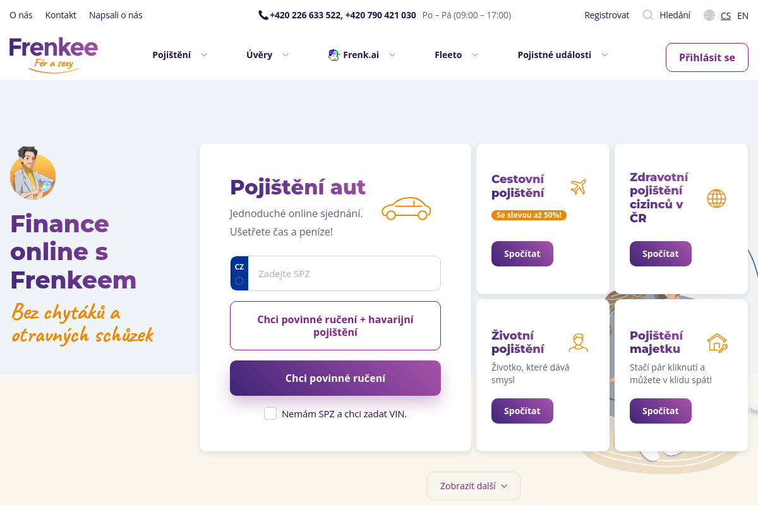Screen dimensions: 758x505
Task: Click the Přihlásit se button
Action: coord(707,57)
